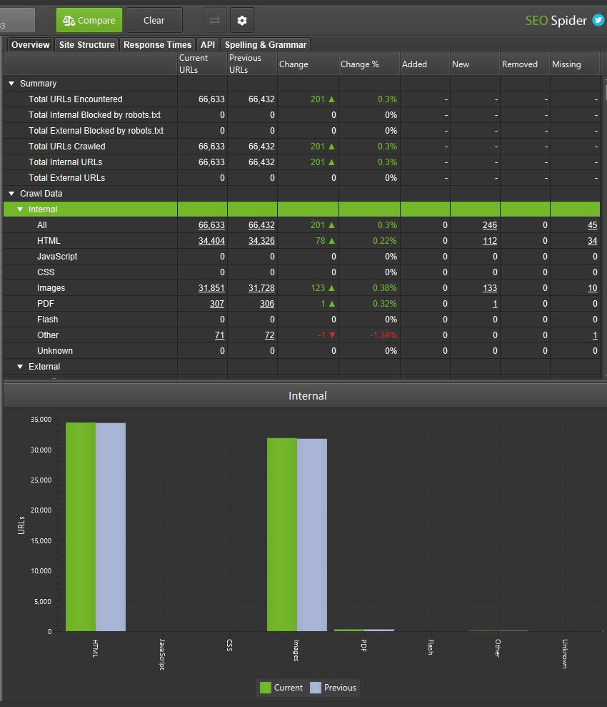Collapse the Internal tree node
This screenshot has width=607, height=707.
pos(20,209)
